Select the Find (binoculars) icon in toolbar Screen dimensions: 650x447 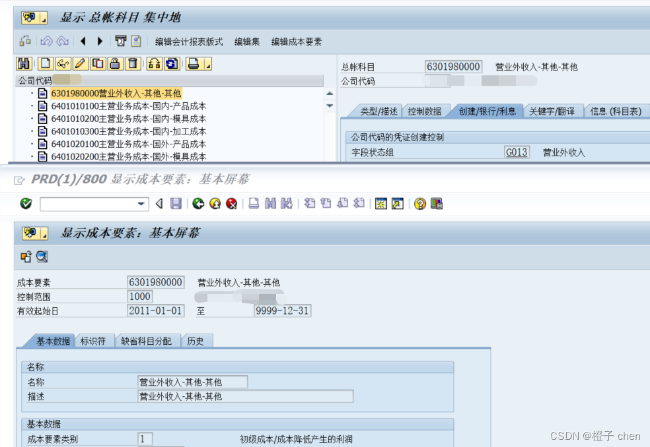[24, 64]
